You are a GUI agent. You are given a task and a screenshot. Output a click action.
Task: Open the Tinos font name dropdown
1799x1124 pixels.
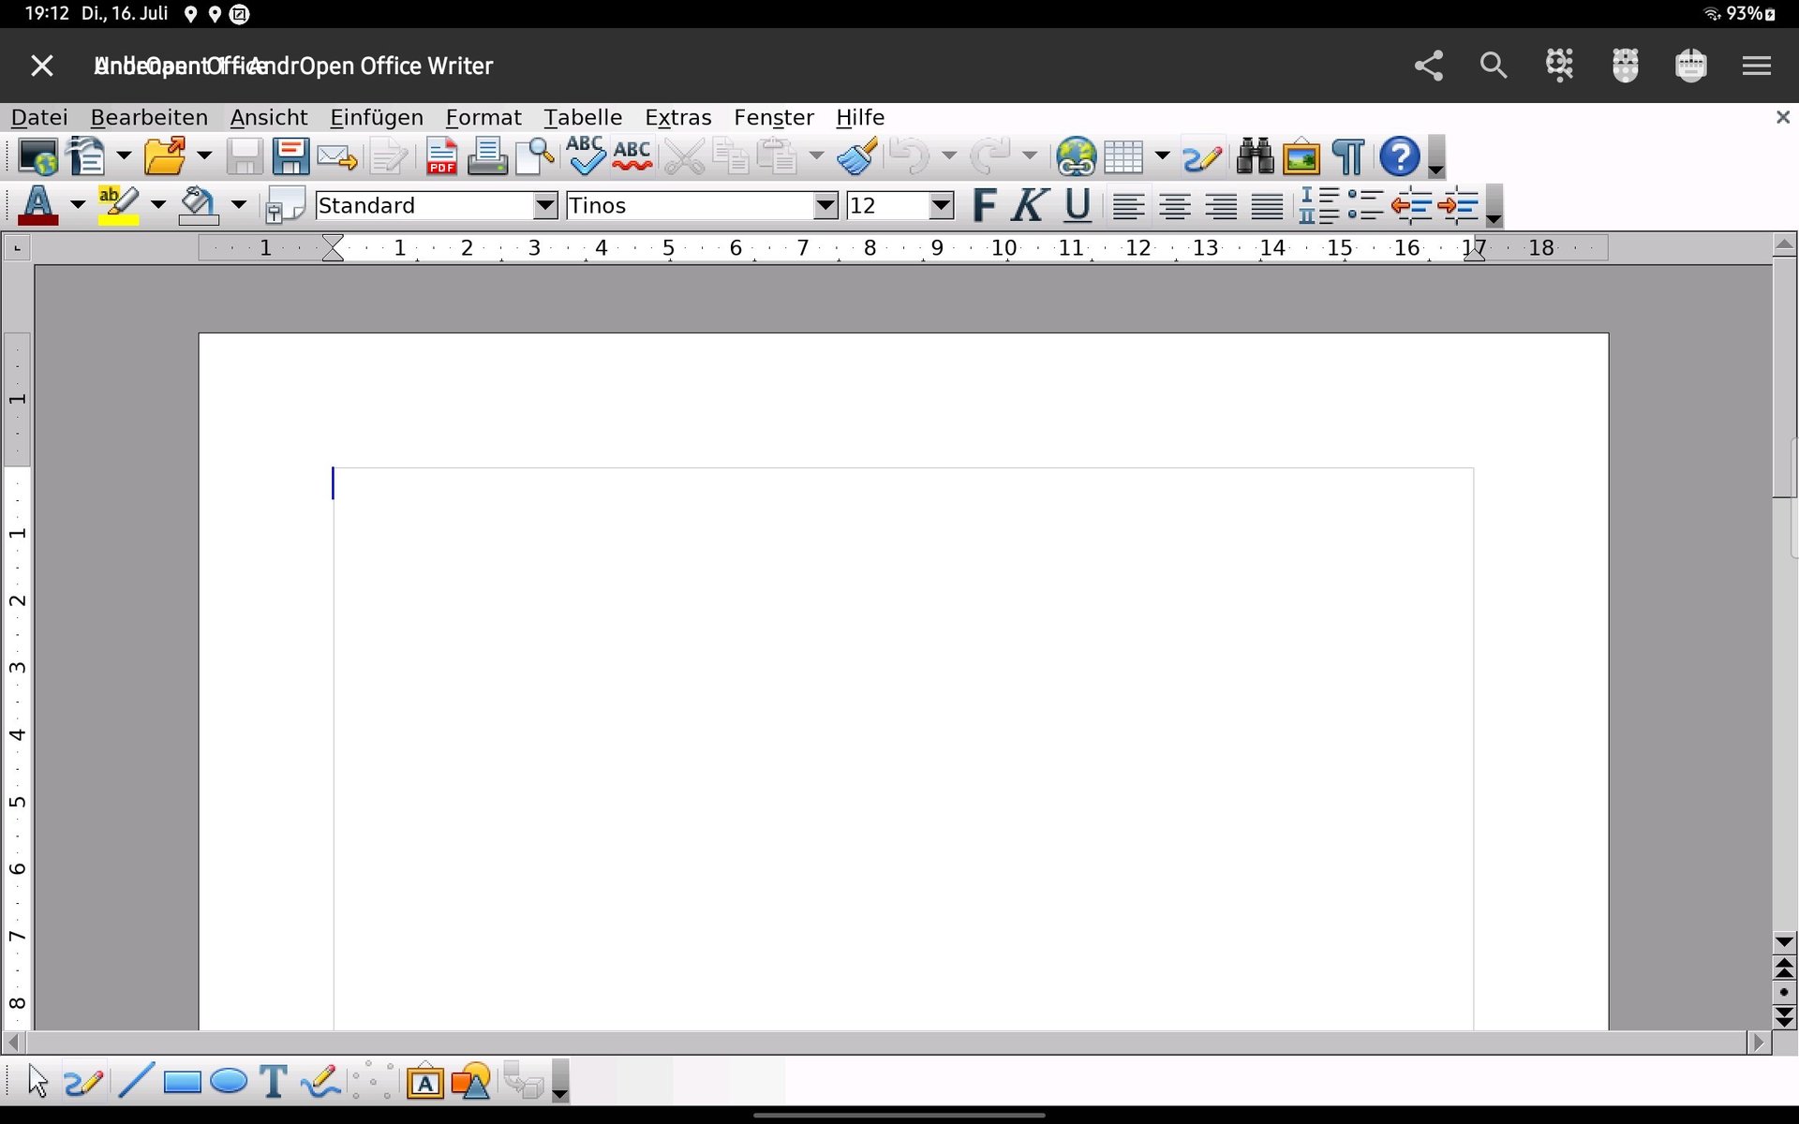tap(825, 205)
